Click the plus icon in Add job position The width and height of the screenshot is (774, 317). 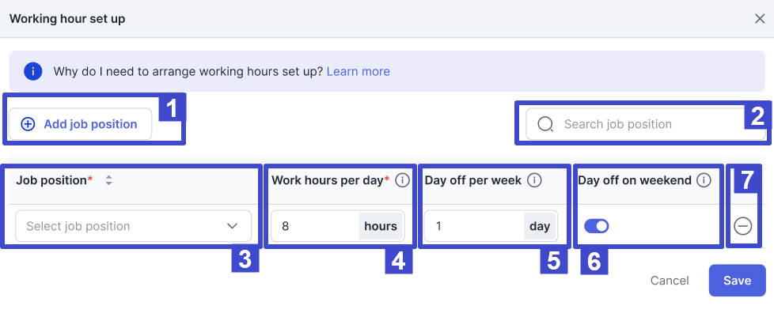(28, 124)
